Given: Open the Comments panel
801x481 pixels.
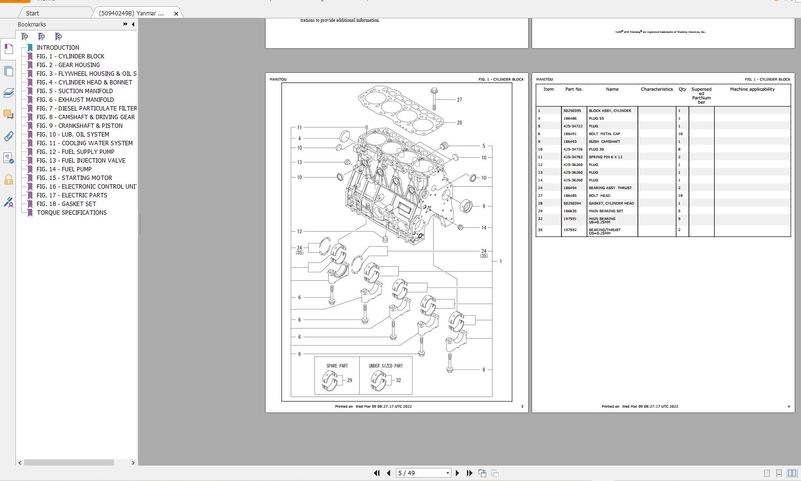Looking at the screenshot, I should coord(9,114).
